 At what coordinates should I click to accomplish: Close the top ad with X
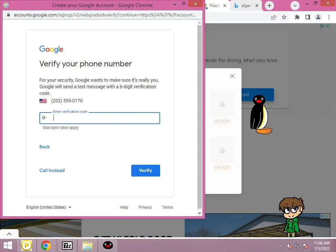pyautogui.click(x=328, y=26)
